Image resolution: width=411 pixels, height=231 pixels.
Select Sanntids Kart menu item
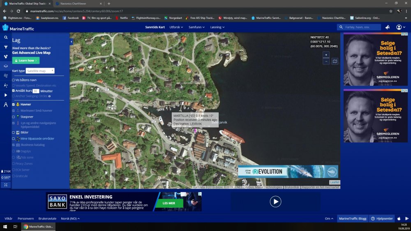tap(155, 27)
